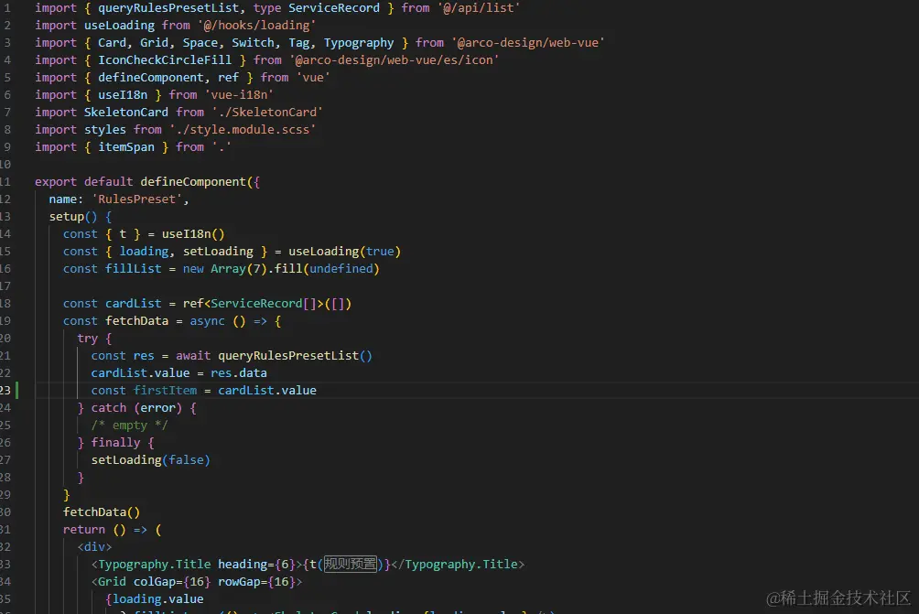Click useI18n() call on line 14

coord(193,233)
